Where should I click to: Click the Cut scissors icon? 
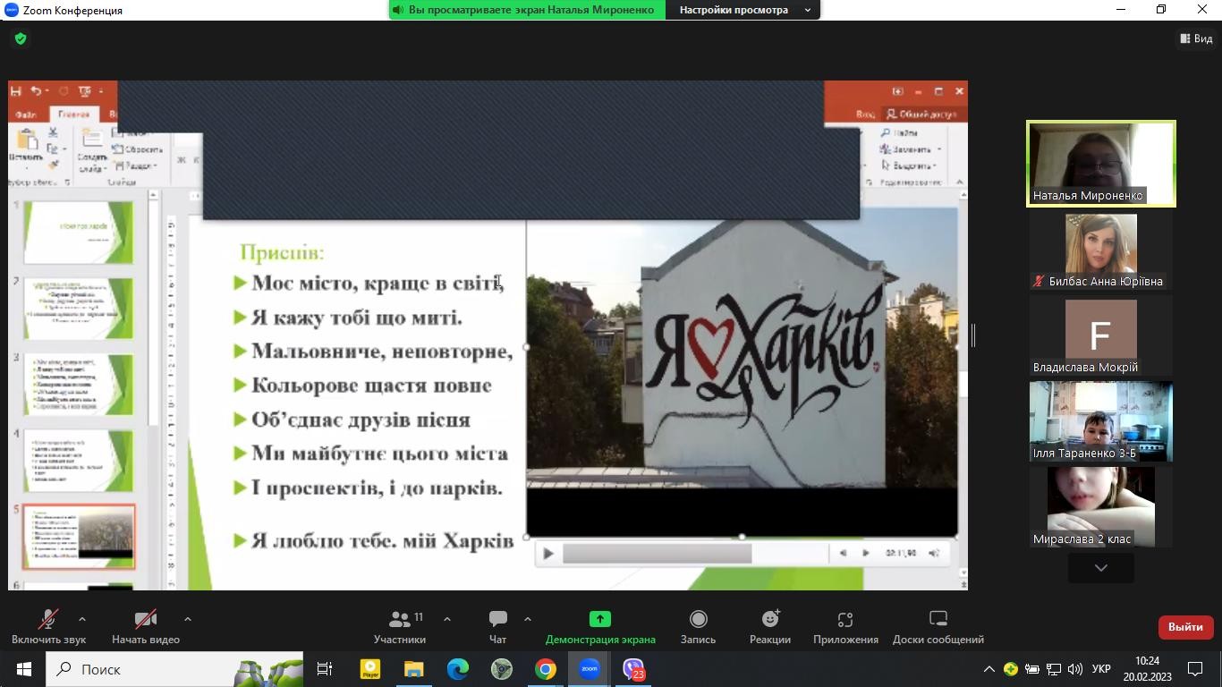(x=53, y=132)
